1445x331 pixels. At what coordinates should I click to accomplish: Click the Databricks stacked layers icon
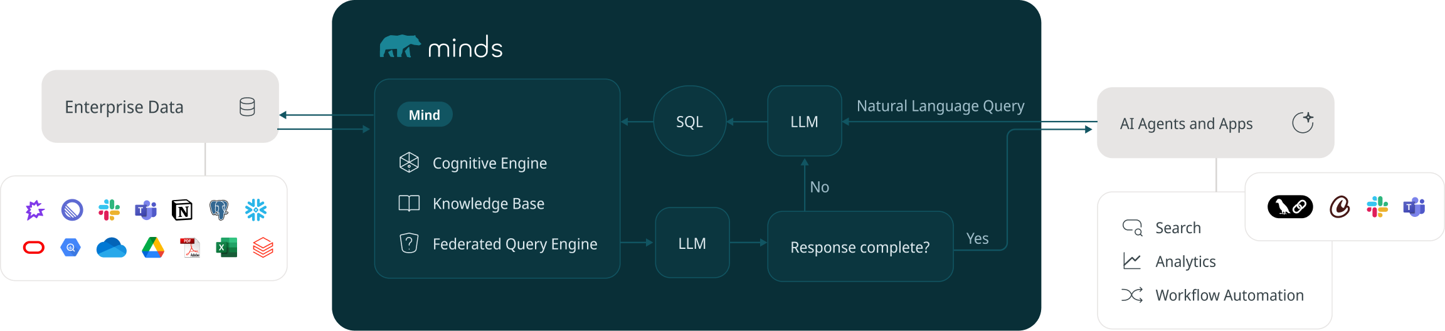click(x=263, y=248)
